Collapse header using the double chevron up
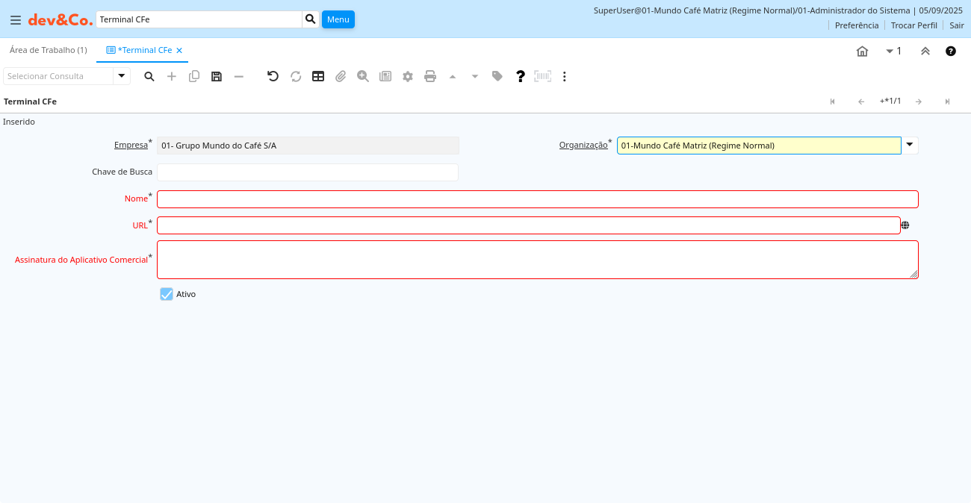This screenshot has width=971, height=503. [925, 51]
